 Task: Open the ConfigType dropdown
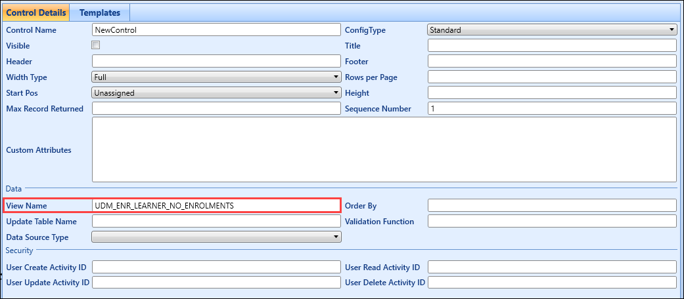pyautogui.click(x=551, y=30)
